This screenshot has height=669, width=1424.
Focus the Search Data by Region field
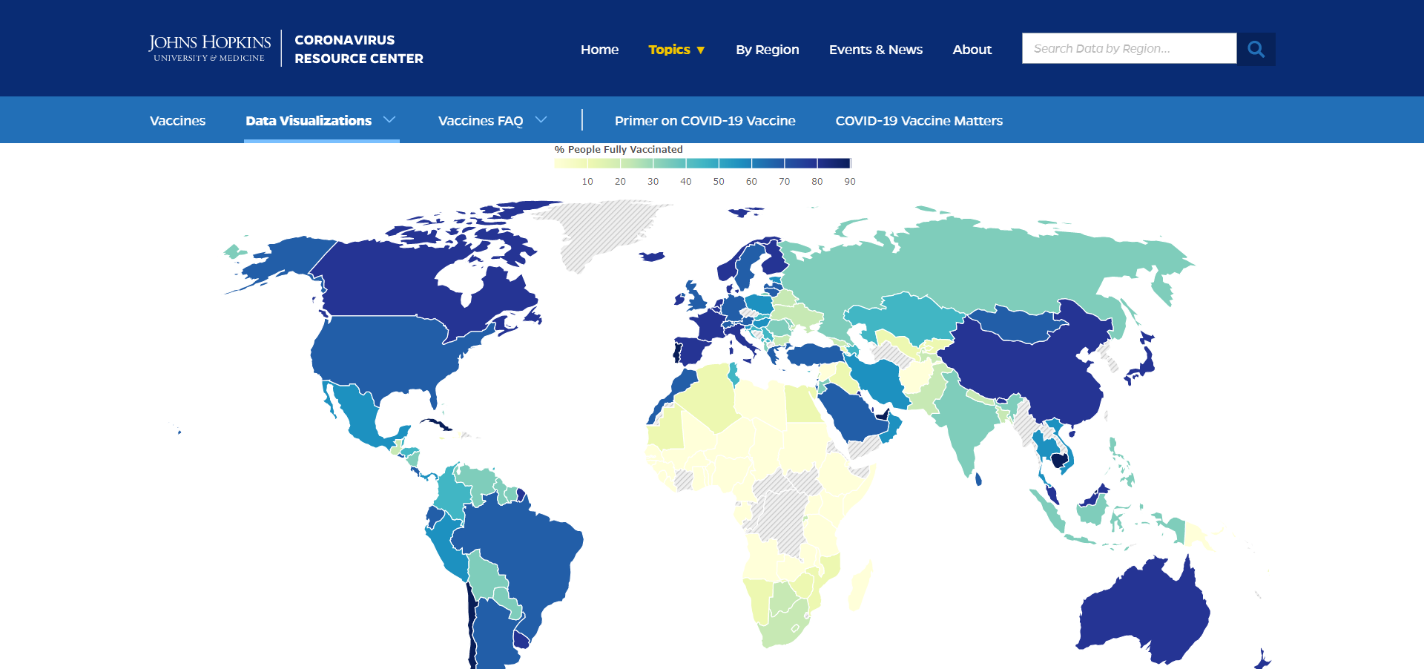tap(1129, 49)
